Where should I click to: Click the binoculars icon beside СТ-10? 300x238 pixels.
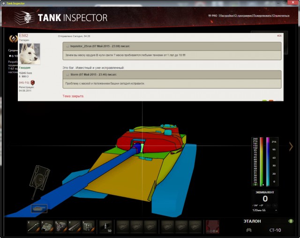(x=249, y=230)
